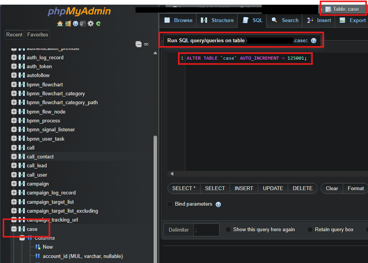This screenshot has height=263, width=368.
Task: Open navigation panel settings gear icon
Action: click(x=91, y=24)
